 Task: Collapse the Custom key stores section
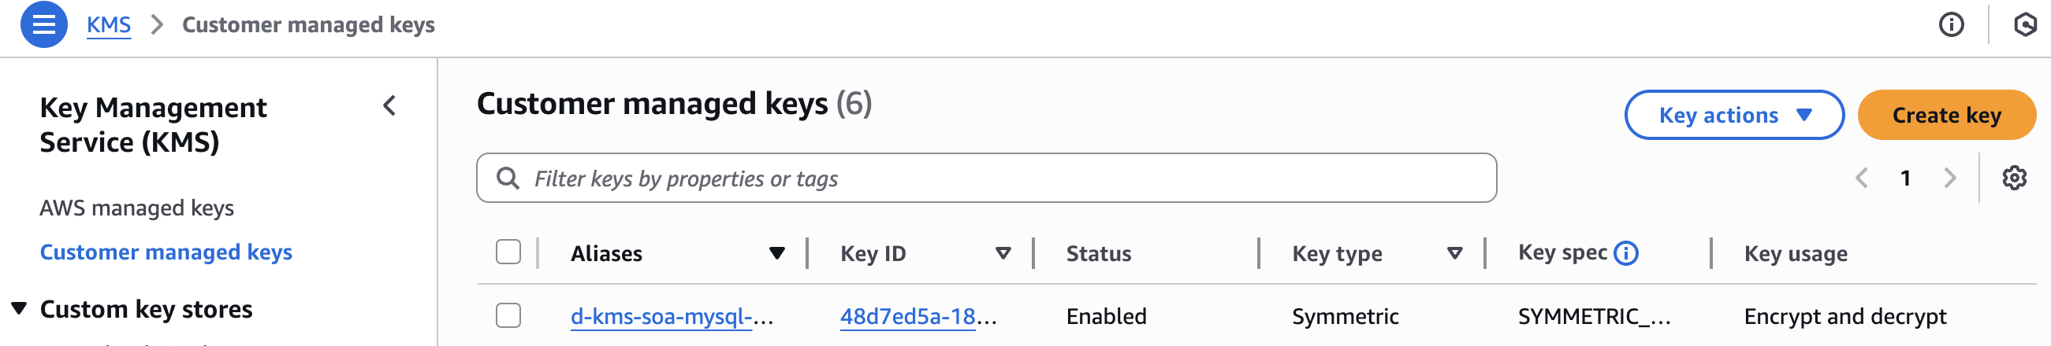(x=19, y=309)
